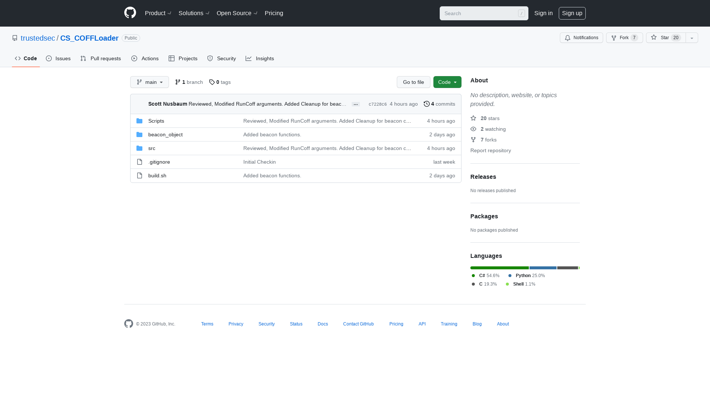
Task: Click the Issues tab icon
Action: 49,58
